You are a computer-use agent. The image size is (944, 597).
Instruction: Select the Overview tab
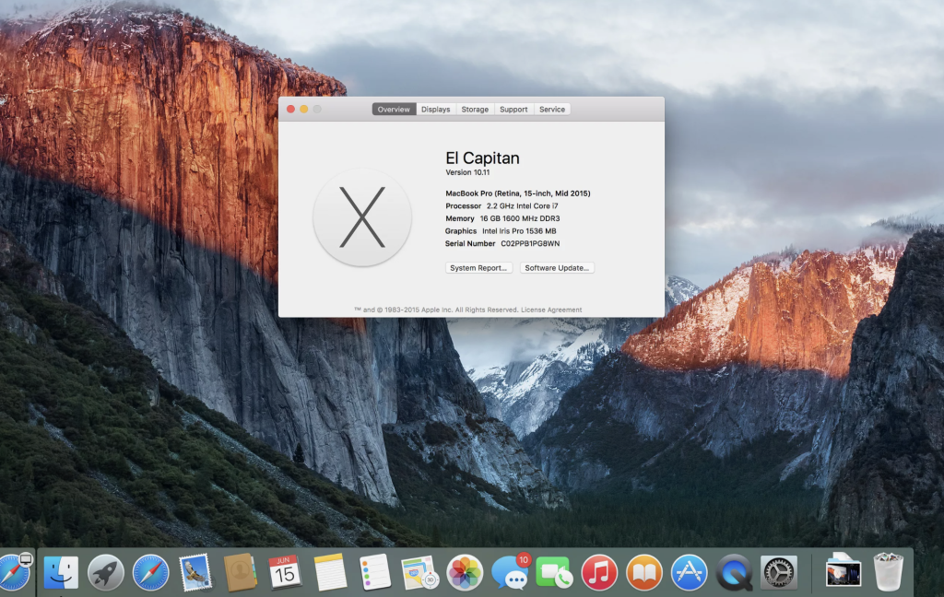[394, 110]
